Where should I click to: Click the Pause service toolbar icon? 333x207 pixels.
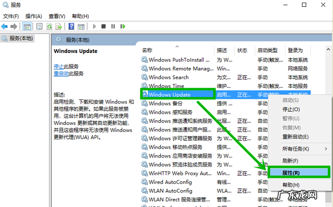[113, 26]
